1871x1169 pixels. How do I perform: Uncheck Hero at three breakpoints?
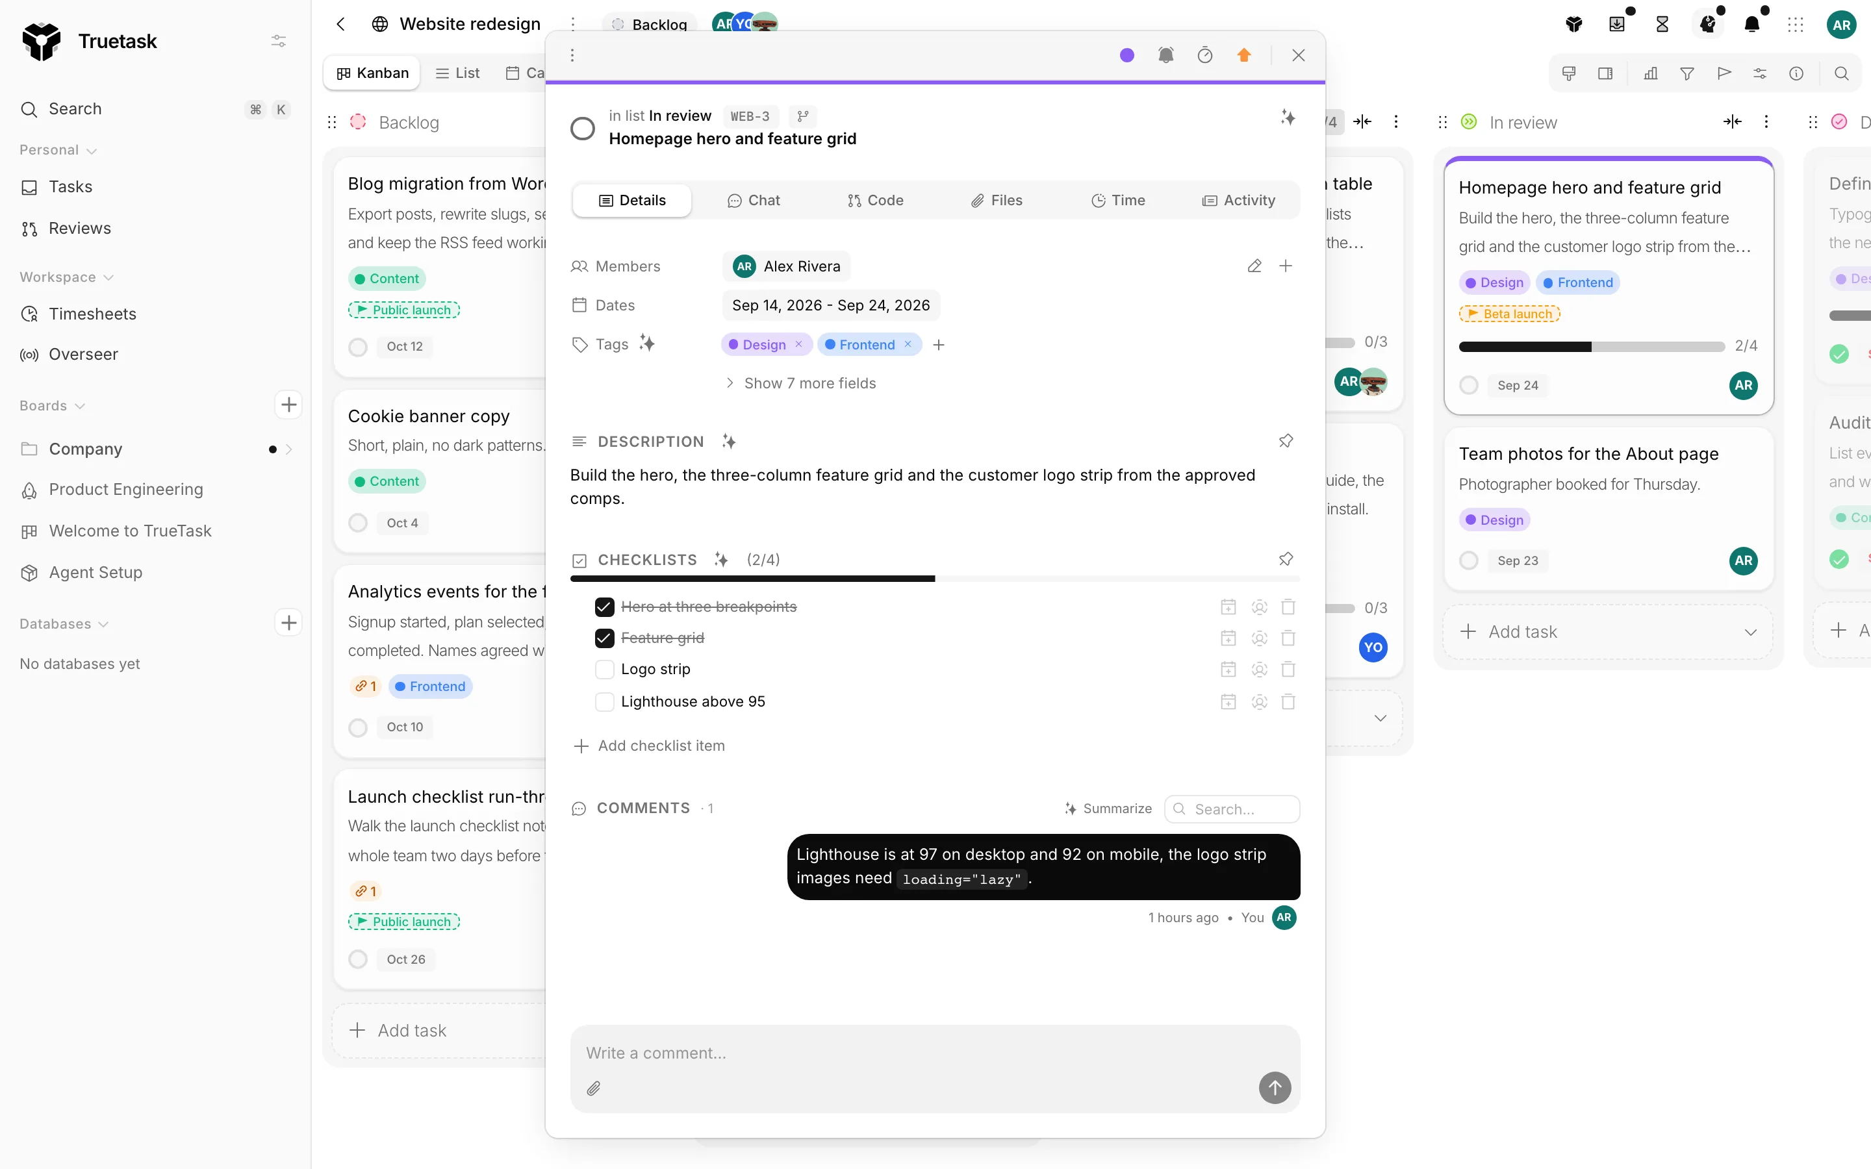pyautogui.click(x=605, y=607)
